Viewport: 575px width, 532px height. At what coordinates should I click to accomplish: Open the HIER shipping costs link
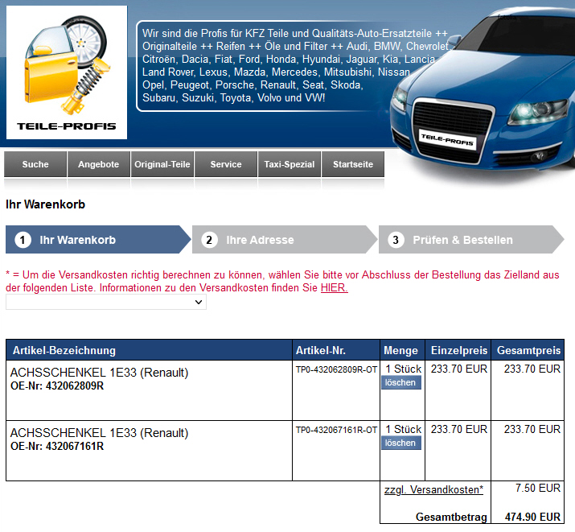[x=334, y=288]
